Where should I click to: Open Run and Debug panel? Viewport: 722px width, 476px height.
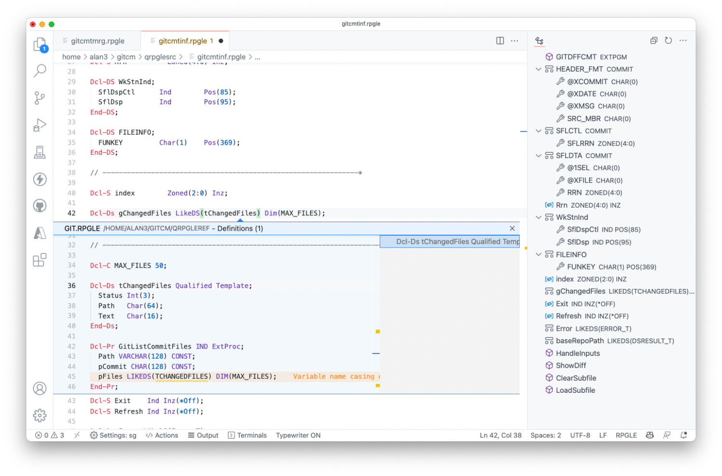point(40,125)
